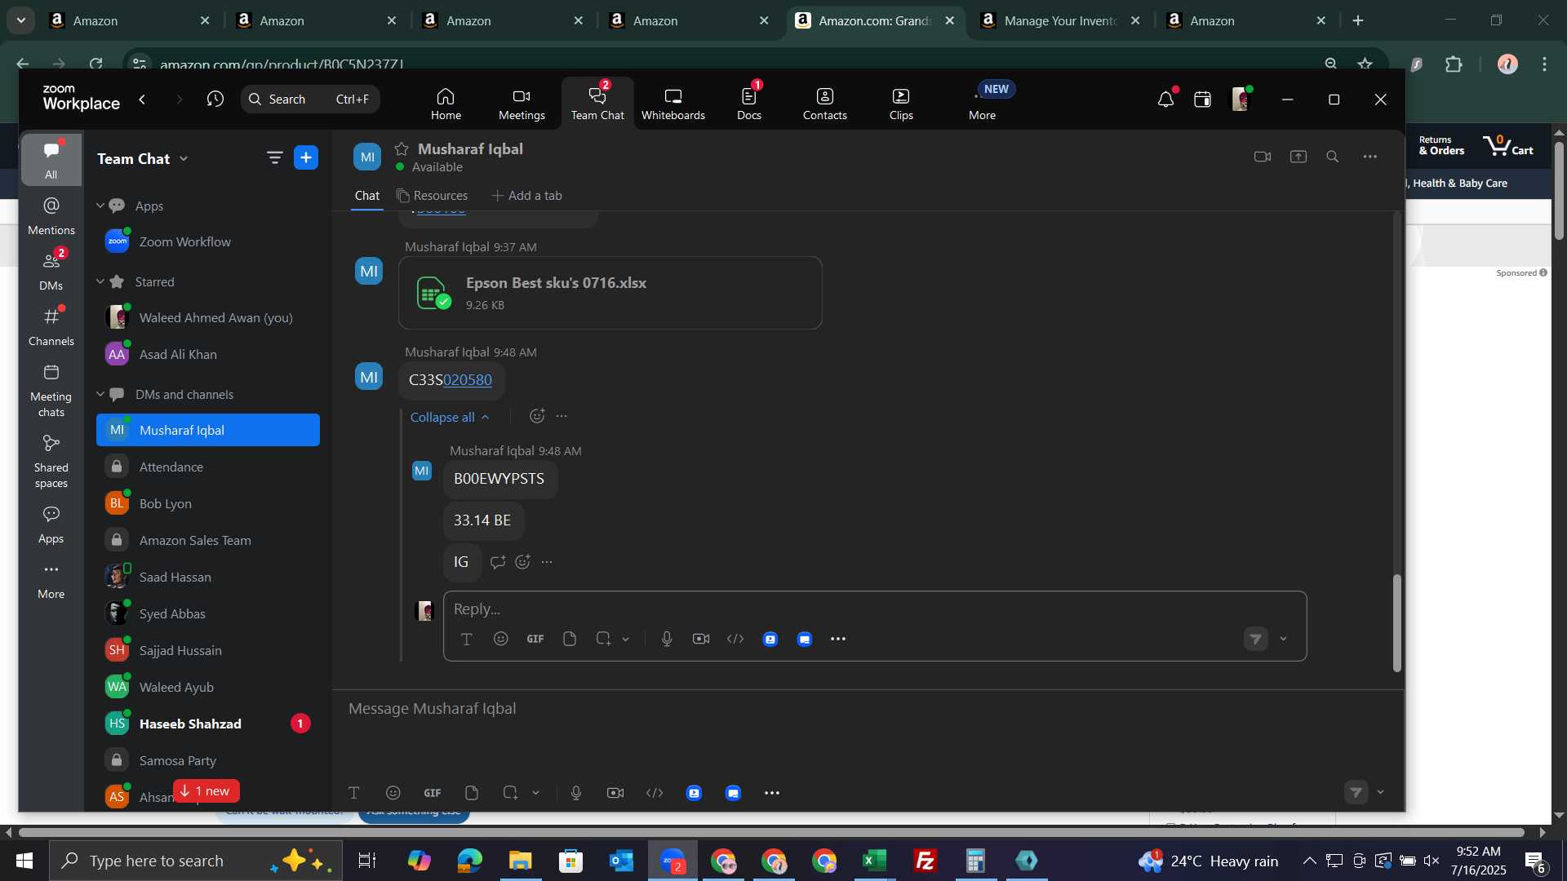Open the sidebar More options

[x=51, y=581]
